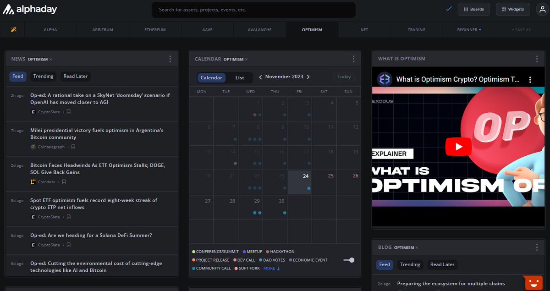
Task: Open What Is Optimism widget menu
Action: click(537, 59)
